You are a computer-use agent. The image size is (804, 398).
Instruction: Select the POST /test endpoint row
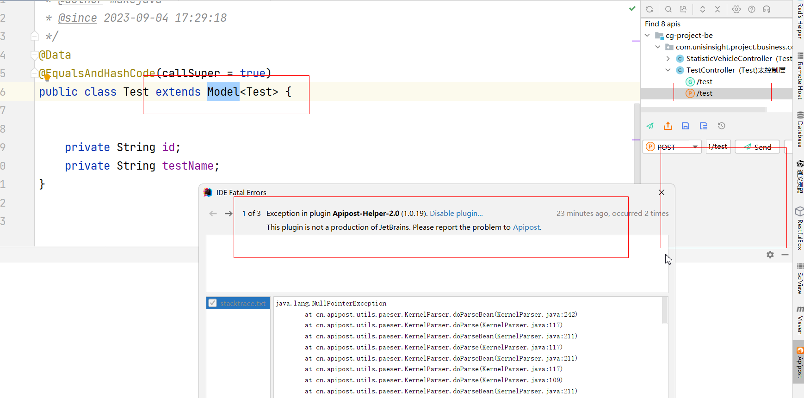coord(716,93)
